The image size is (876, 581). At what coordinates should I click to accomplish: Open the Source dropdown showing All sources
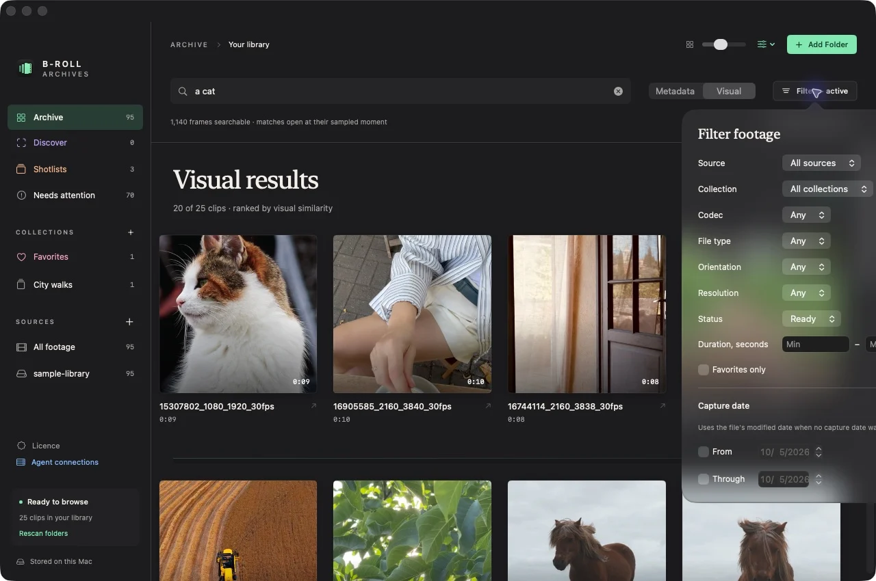821,163
